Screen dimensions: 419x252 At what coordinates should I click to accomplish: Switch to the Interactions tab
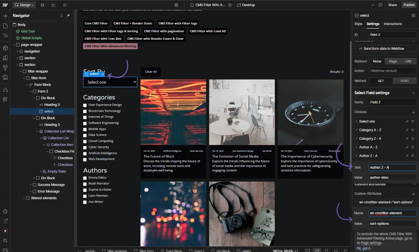[x=393, y=24]
